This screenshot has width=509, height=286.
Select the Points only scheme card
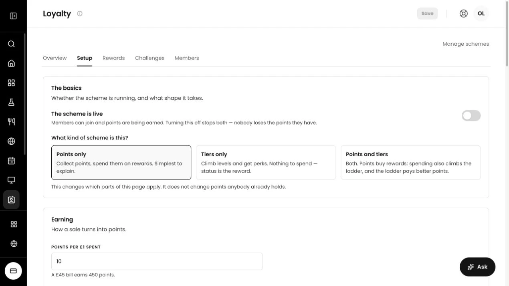pyautogui.click(x=121, y=162)
